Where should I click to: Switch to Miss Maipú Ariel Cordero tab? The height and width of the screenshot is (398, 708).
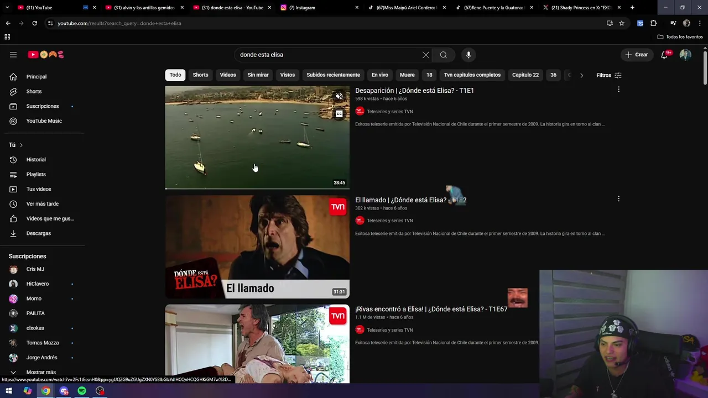click(407, 8)
